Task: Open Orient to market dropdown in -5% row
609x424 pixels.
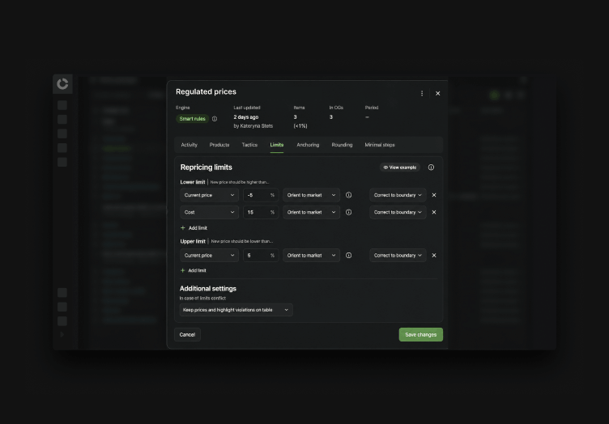Action: coord(312,195)
